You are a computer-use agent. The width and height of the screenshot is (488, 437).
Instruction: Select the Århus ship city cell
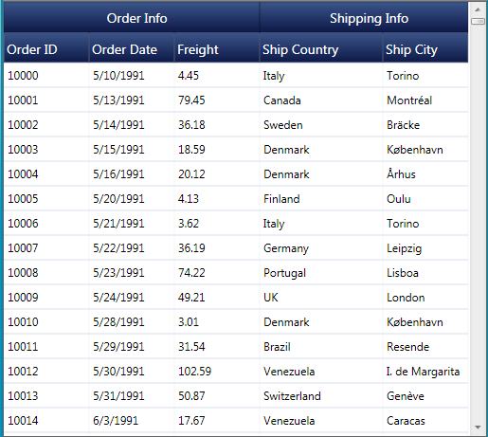pyautogui.click(x=425, y=173)
